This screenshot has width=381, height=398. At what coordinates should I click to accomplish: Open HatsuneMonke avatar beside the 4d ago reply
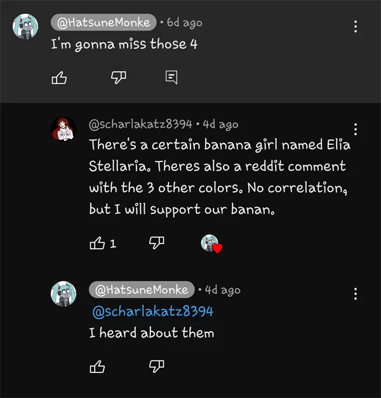tap(63, 294)
